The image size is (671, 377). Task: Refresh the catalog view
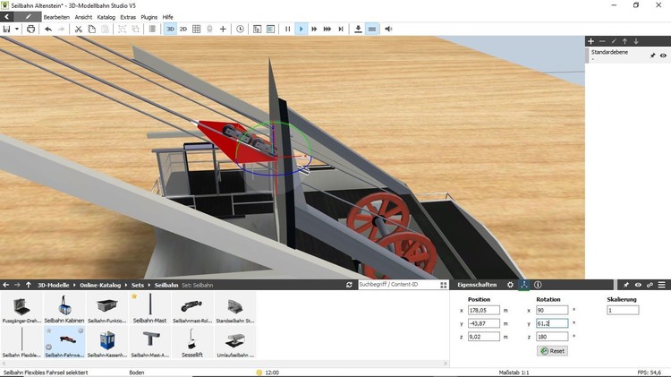tap(350, 285)
